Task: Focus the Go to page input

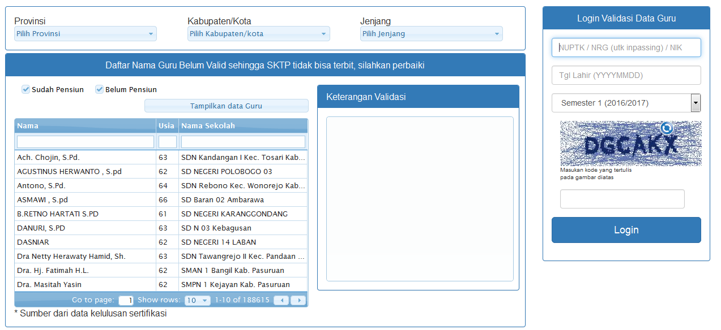Action: pyautogui.click(x=126, y=300)
